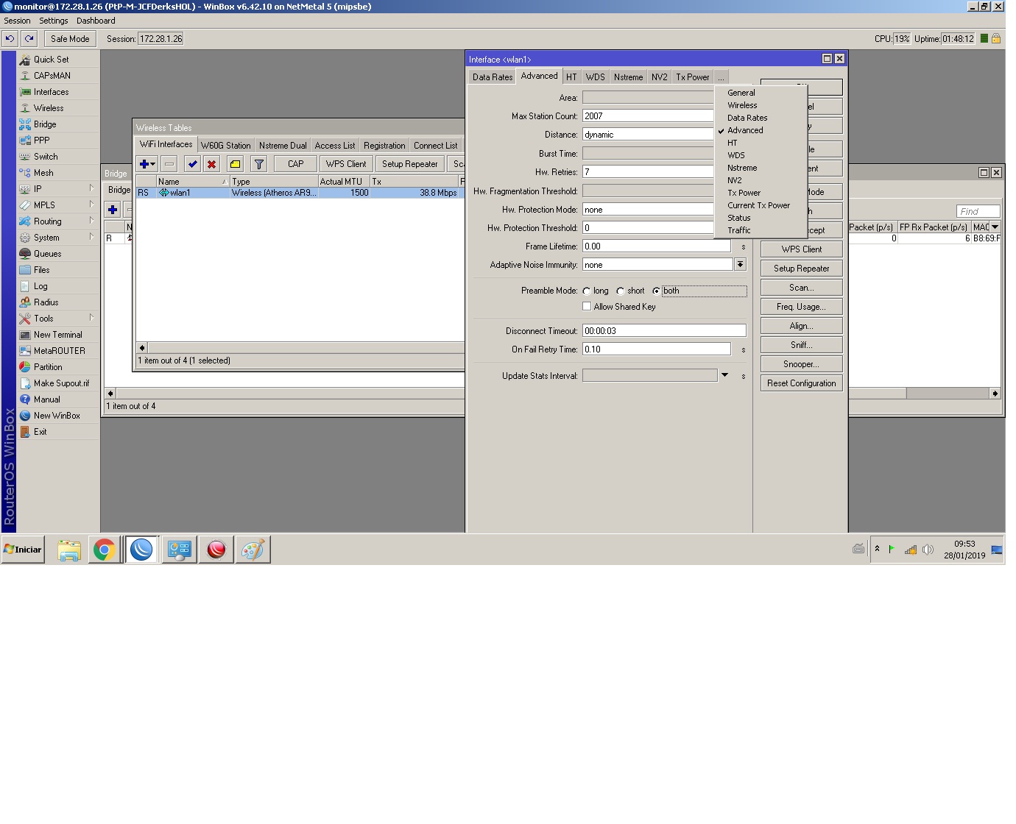This screenshot has width=1016, height=824.
Task: Switch to the Registration tab in Wireless Tables
Action: [384, 146]
